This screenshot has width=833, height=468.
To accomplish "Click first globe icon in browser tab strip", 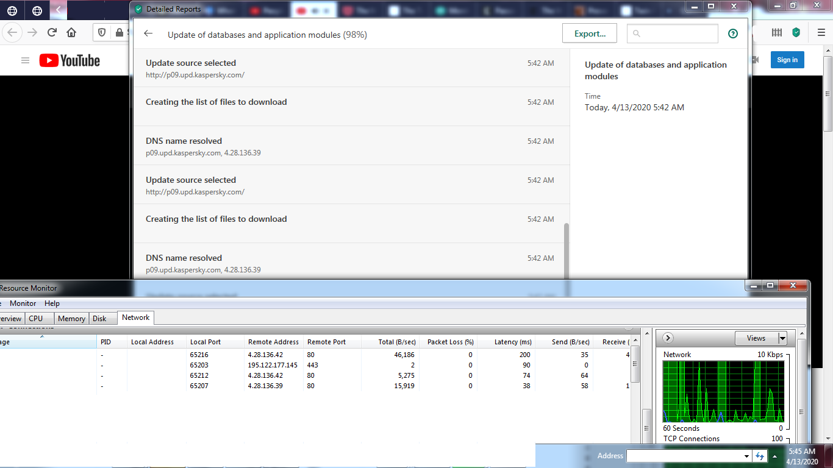I will [x=12, y=10].
